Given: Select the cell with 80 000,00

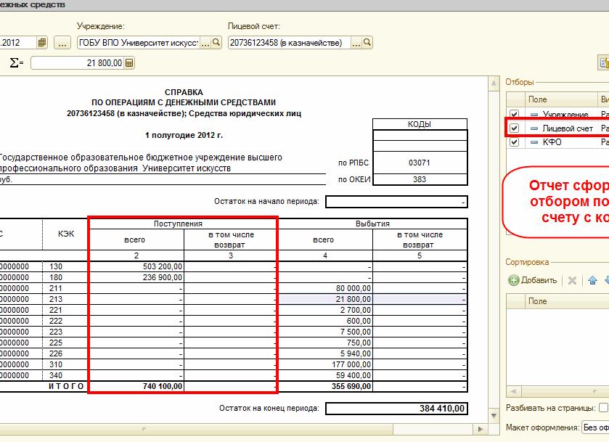Looking at the screenshot, I should (x=325, y=288).
